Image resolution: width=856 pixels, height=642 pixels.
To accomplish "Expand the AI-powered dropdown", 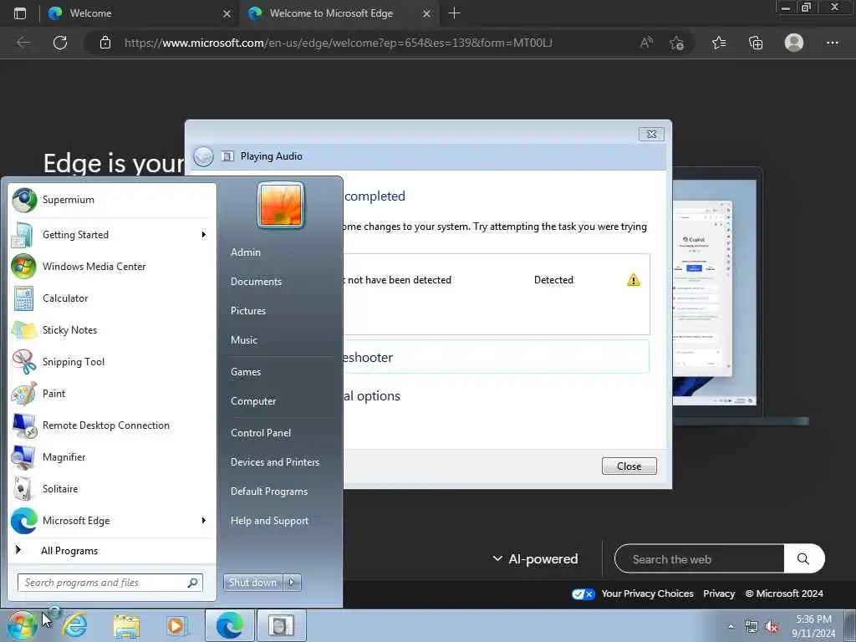I will (535, 559).
